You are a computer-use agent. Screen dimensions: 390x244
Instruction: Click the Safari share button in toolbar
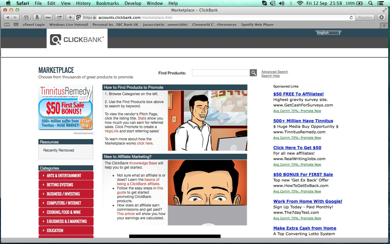[x=59, y=17]
